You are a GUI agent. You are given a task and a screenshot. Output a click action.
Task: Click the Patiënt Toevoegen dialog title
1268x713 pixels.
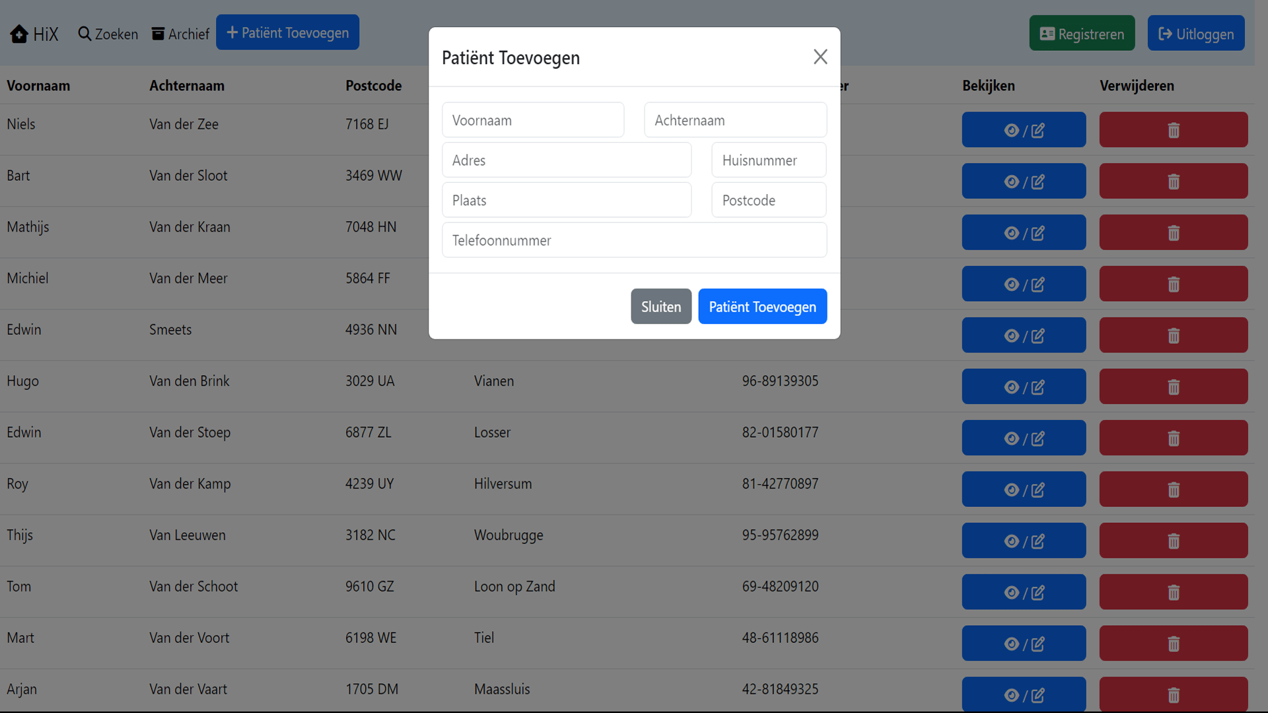[x=511, y=57]
